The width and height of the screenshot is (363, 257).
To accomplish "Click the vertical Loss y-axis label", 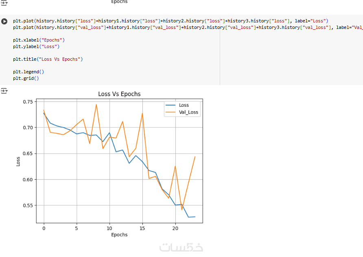I will pyautogui.click(x=18, y=161).
